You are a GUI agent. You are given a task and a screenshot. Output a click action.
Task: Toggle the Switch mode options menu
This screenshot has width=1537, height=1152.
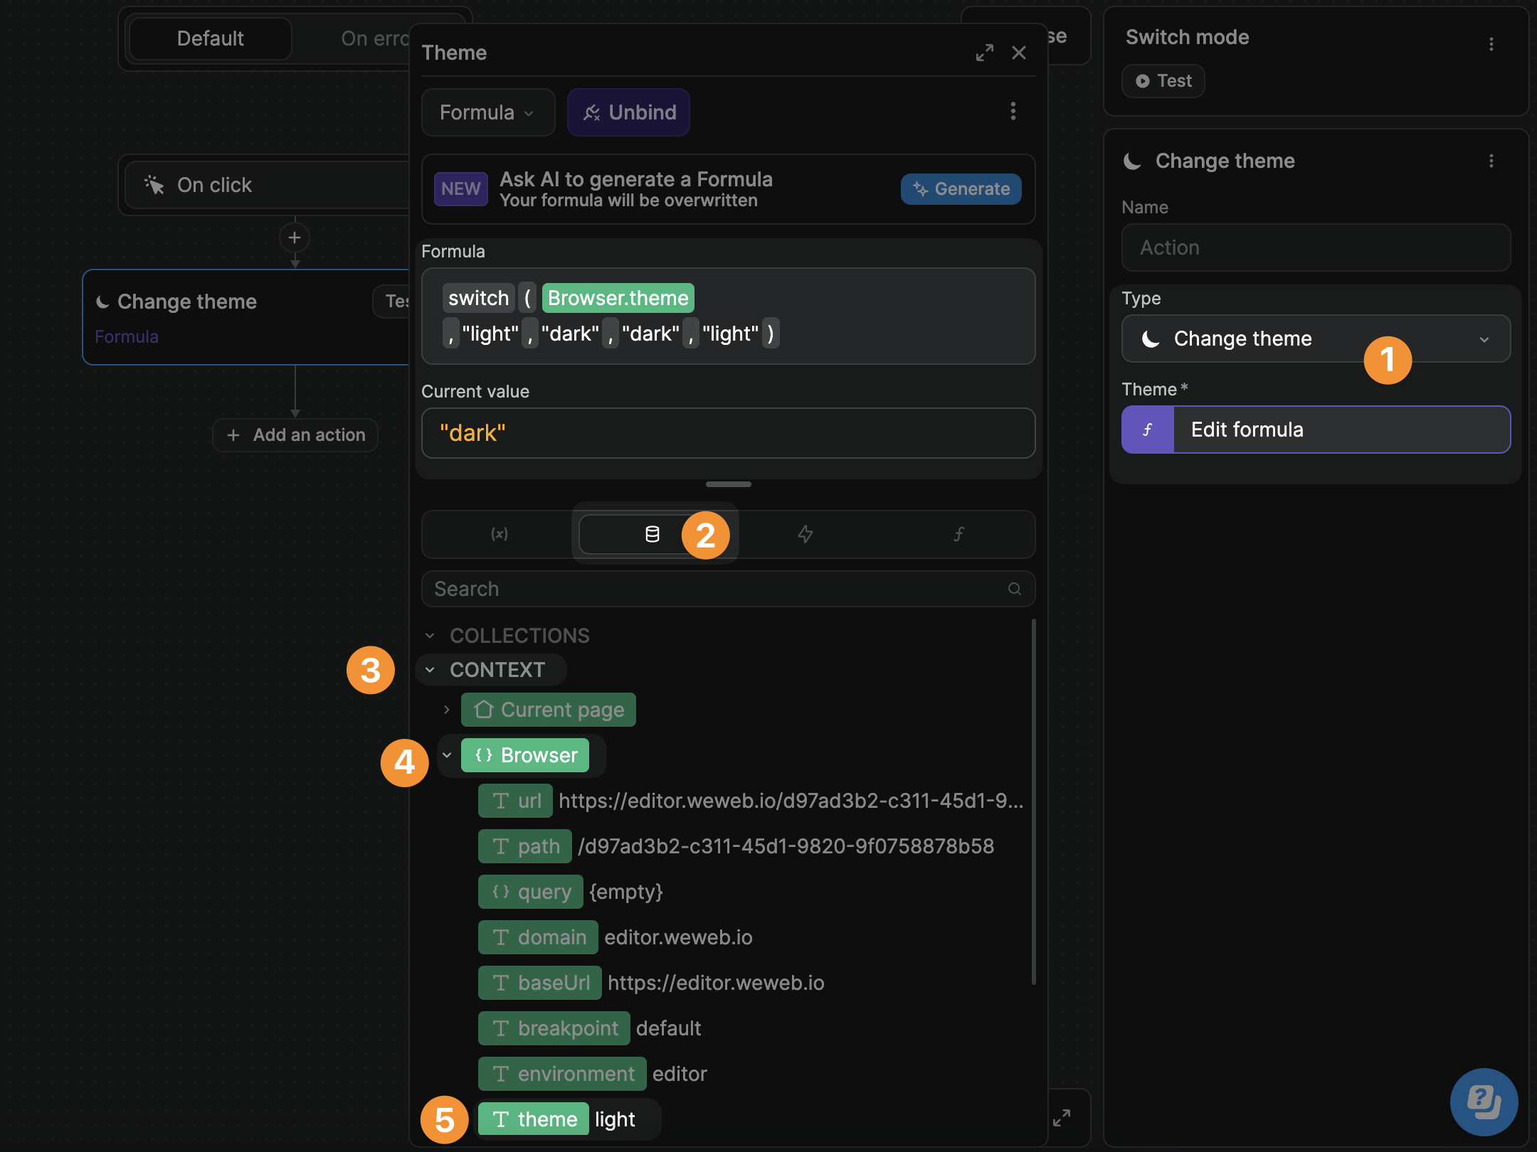click(1491, 43)
